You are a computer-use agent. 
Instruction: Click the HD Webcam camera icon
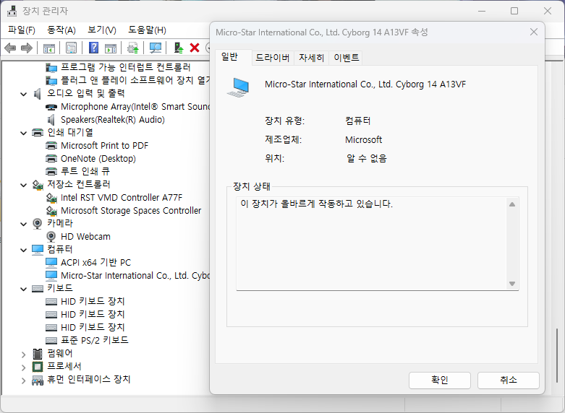(x=51, y=236)
